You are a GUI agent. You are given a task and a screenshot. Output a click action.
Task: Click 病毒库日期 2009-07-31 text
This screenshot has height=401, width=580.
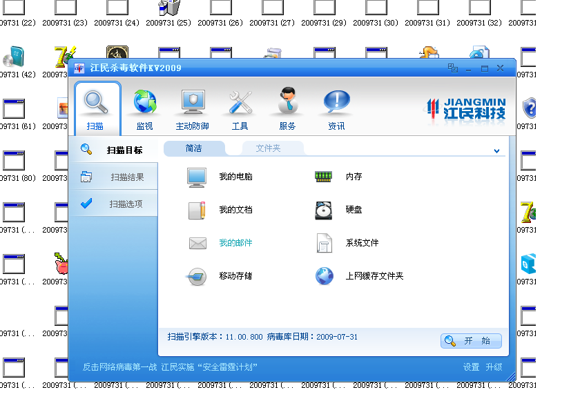(312, 337)
